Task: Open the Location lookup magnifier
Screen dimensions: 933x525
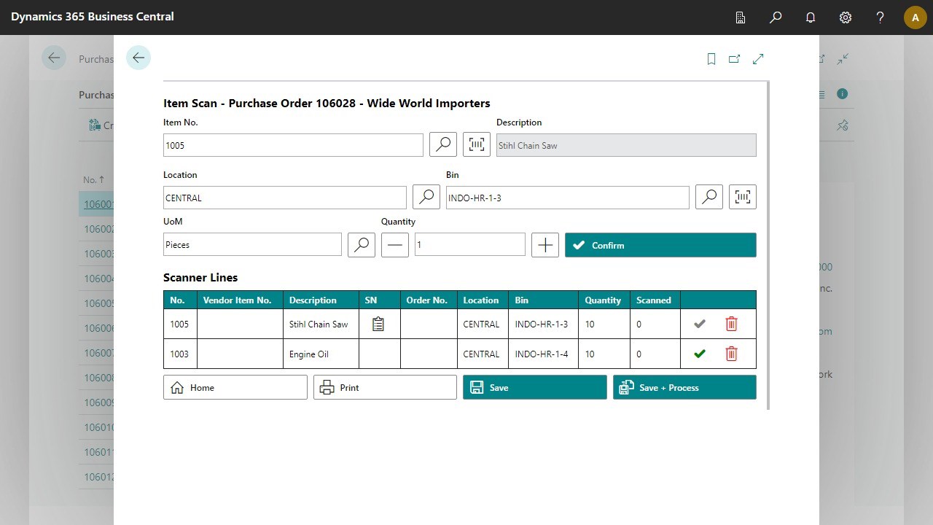Action: [426, 196]
